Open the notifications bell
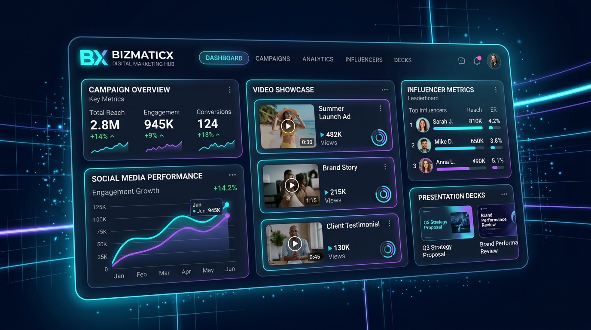Screen dimensions: 591x330 point(477,61)
